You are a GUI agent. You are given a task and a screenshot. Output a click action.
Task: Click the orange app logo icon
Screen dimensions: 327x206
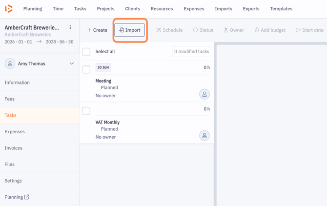pyautogui.click(x=9, y=9)
